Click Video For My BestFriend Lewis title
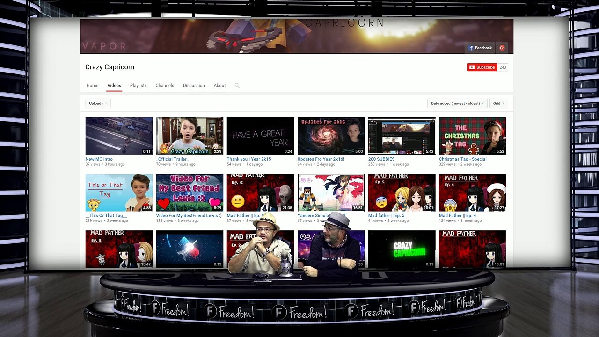Screen dimensions: 599x337 pyautogui.click(x=189, y=216)
